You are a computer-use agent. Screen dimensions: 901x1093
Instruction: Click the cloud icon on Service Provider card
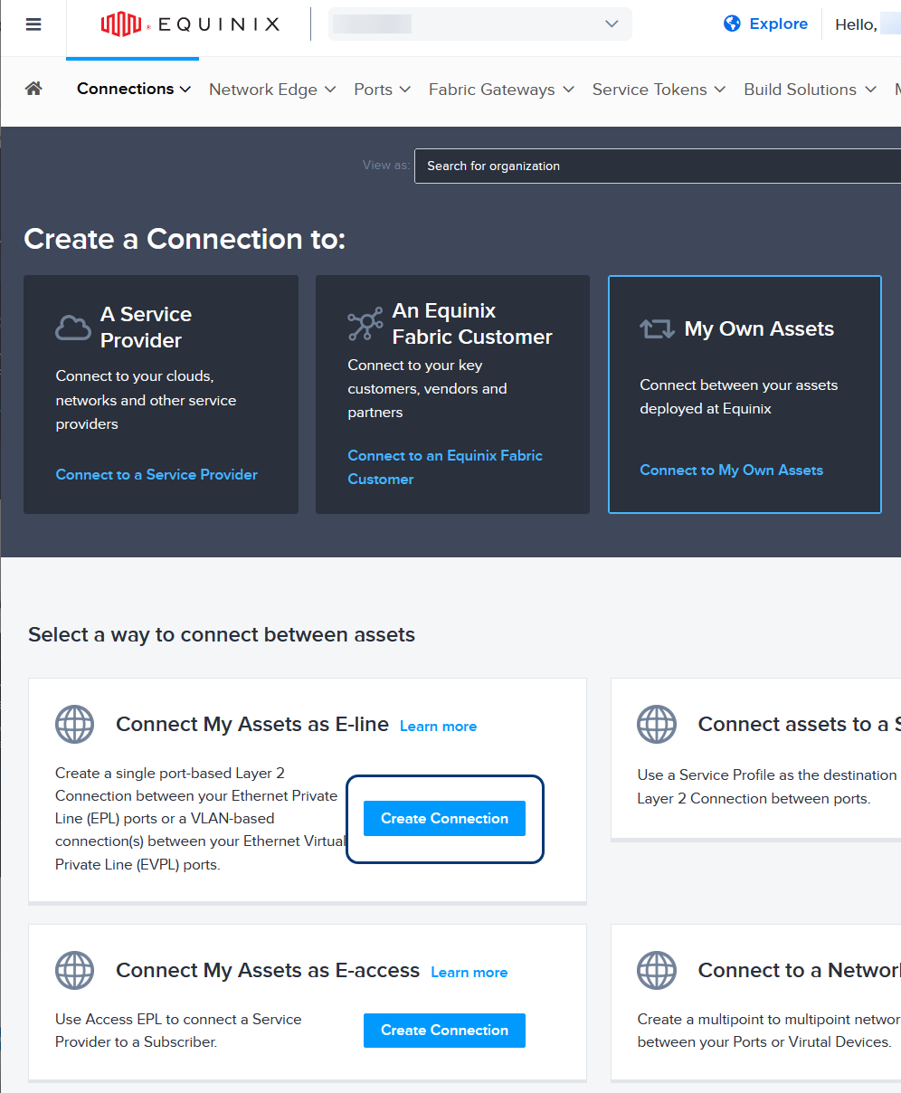pos(73,327)
